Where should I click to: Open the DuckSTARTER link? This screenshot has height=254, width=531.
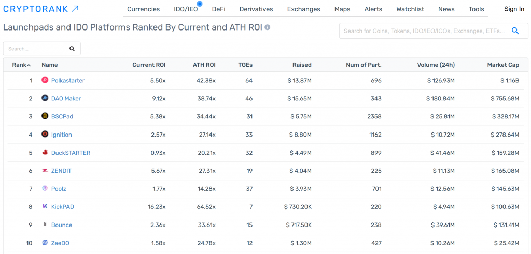click(71, 153)
